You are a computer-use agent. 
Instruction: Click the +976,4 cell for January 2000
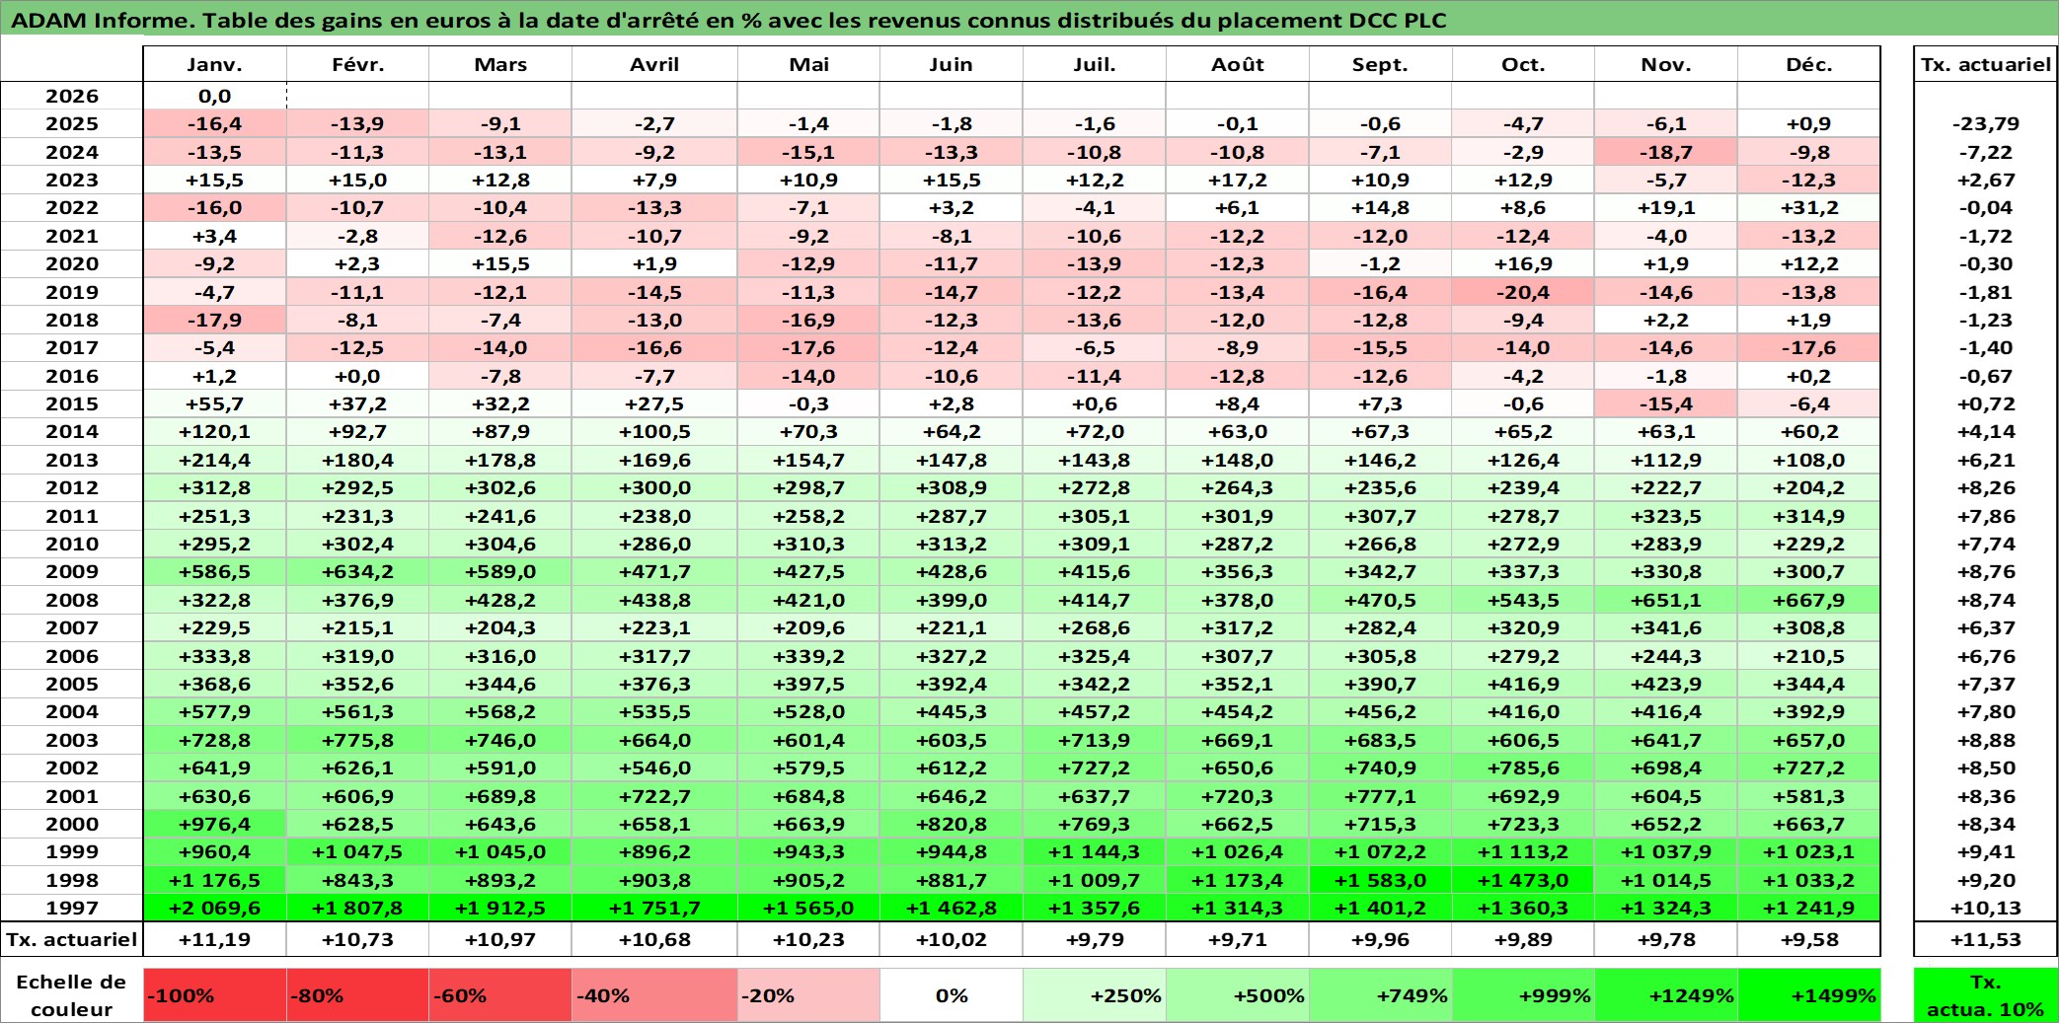(x=214, y=824)
